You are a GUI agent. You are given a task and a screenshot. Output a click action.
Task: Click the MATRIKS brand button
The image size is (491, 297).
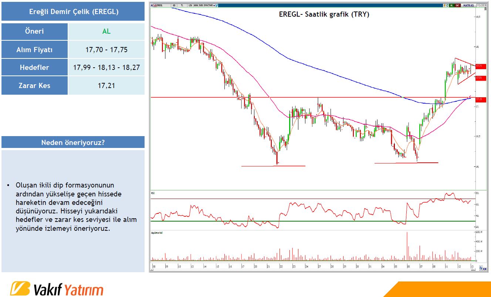point(468,6)
